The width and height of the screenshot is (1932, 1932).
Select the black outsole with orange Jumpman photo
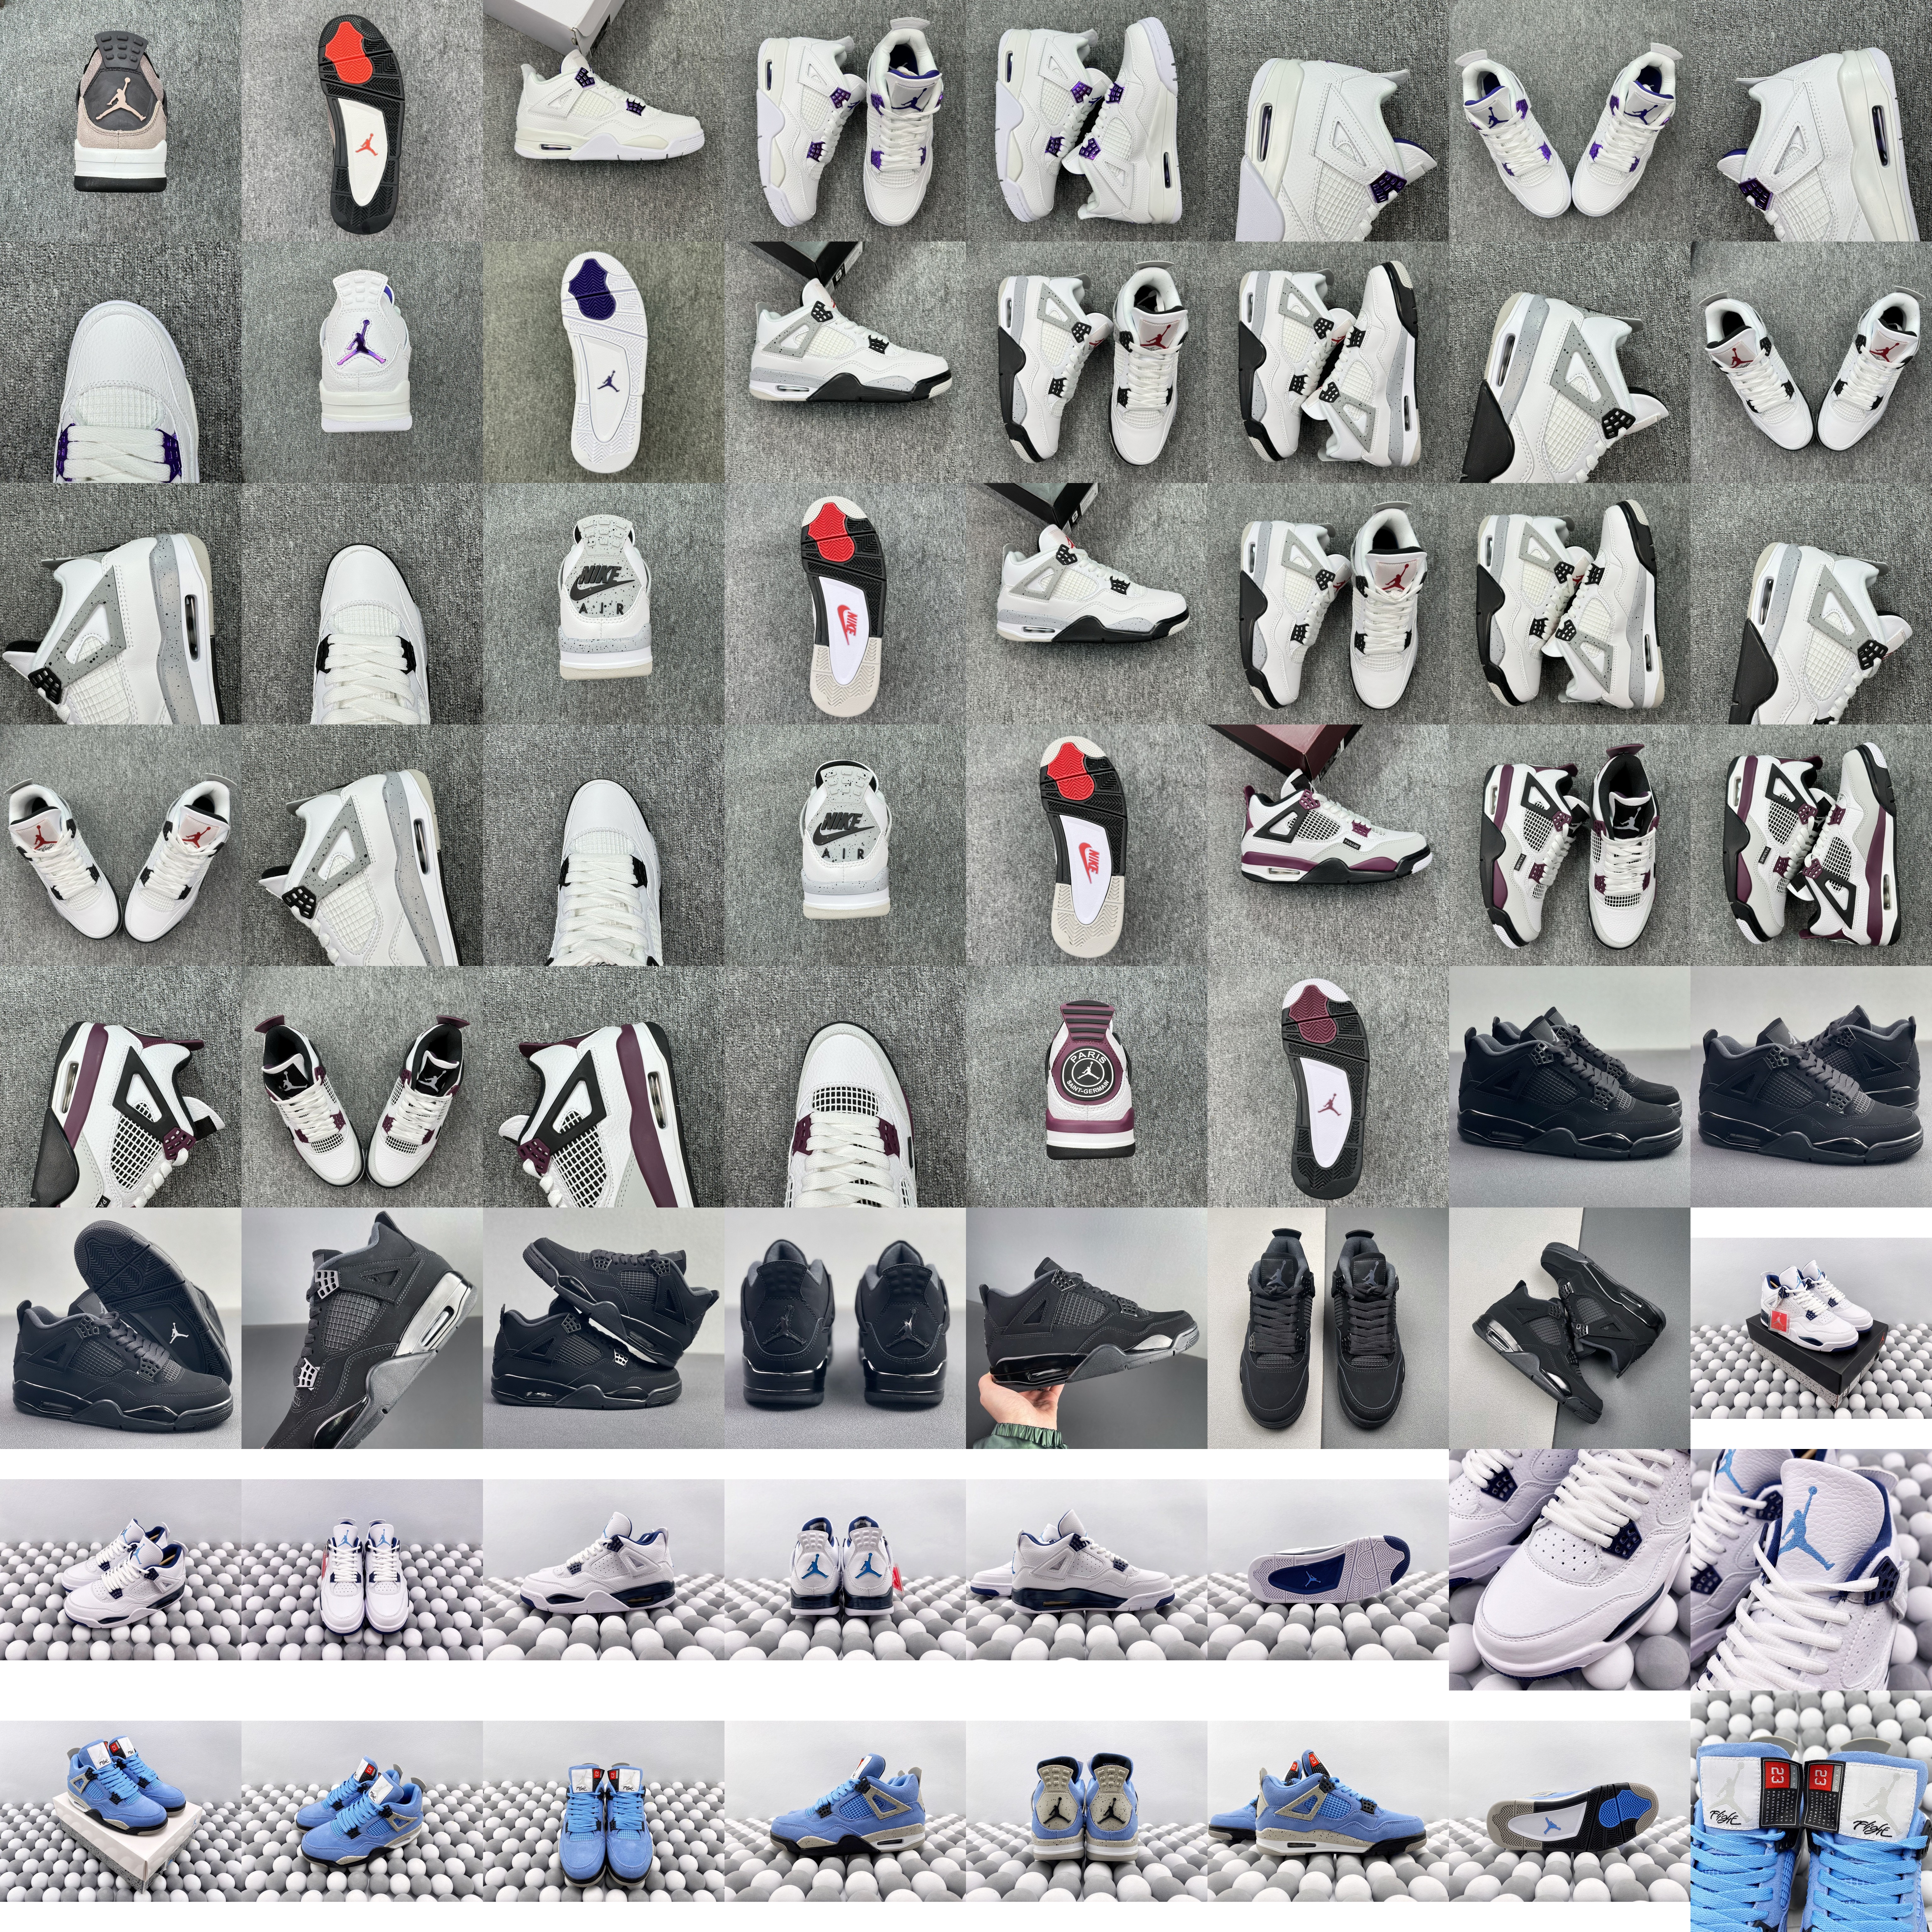362,120
